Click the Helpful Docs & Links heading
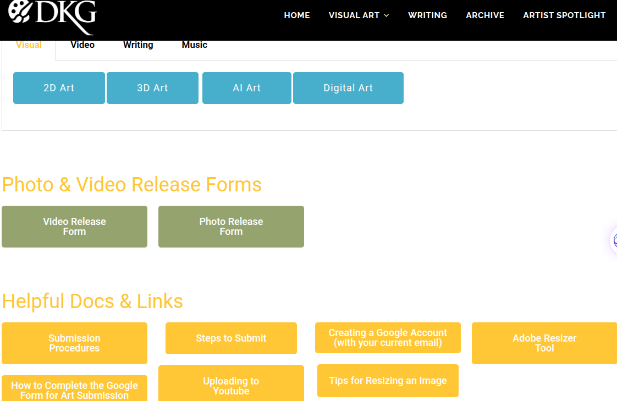The image size is (617, 401). [92, 301]
